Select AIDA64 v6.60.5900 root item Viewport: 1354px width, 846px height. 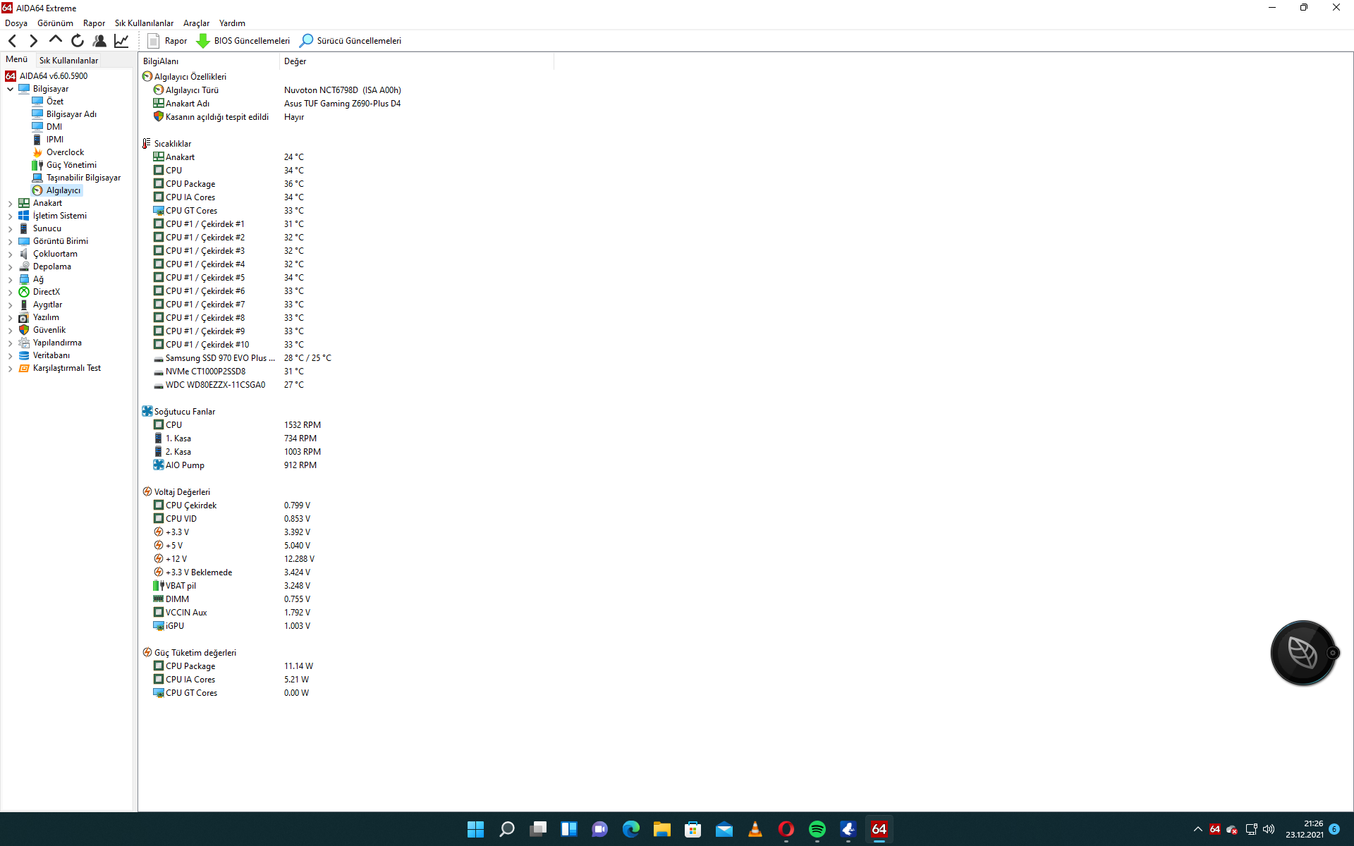(54, 76)
